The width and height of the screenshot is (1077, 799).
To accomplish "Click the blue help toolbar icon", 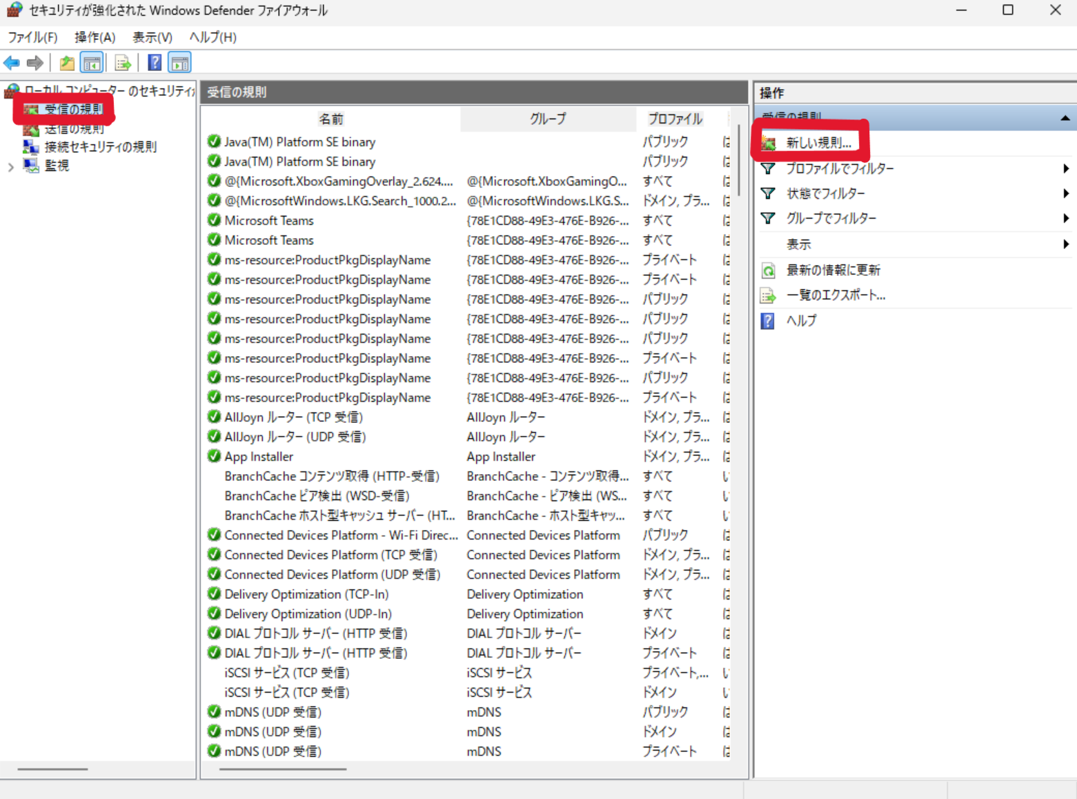I will [x=155, y=63].
